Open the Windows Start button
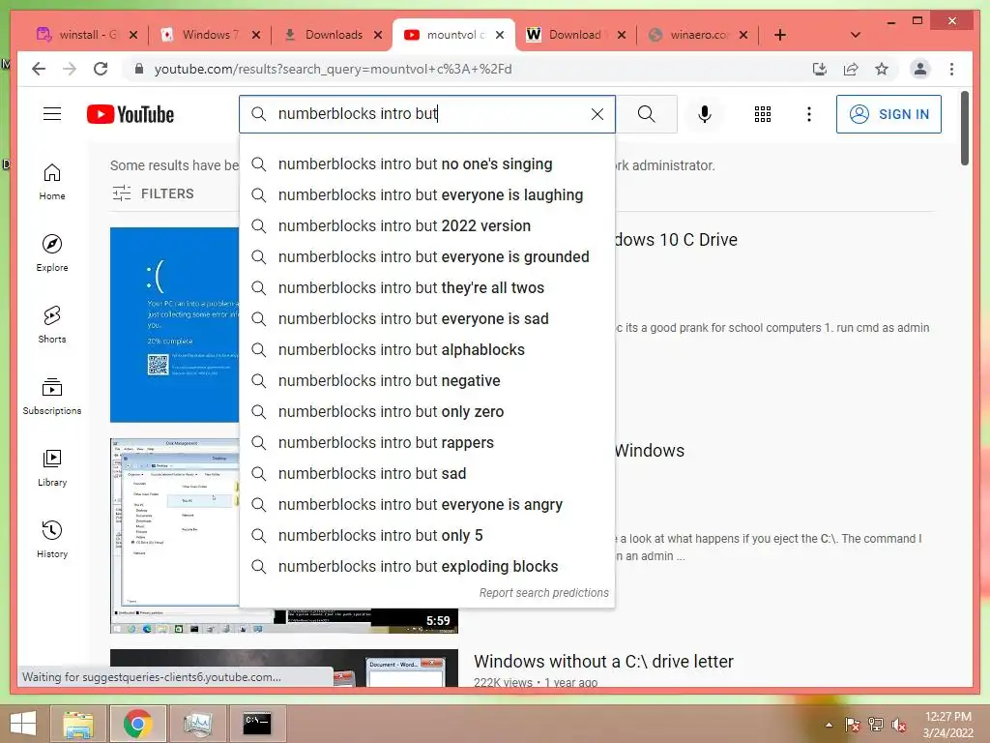This screenshot has height=743, width=990. [x=23, y=724]
